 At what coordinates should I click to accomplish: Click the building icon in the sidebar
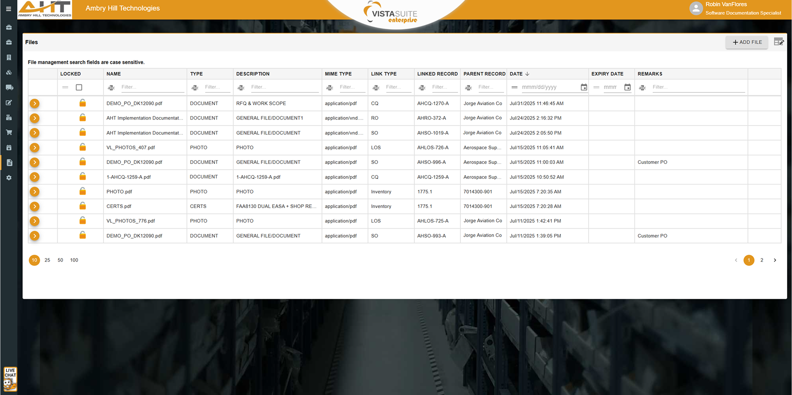click(x=9, y=58)
